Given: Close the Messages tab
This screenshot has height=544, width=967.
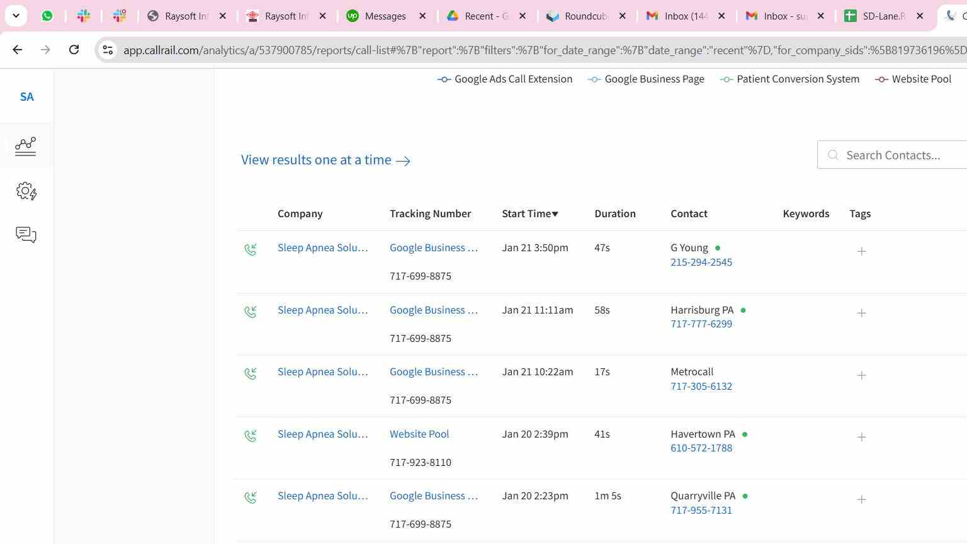Looking at the screenshot, I should (x=423, y=16).
